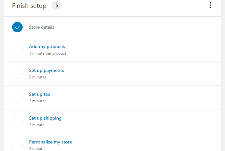
Task: Open the Add my products task
Action: click(x=47, y=47)
